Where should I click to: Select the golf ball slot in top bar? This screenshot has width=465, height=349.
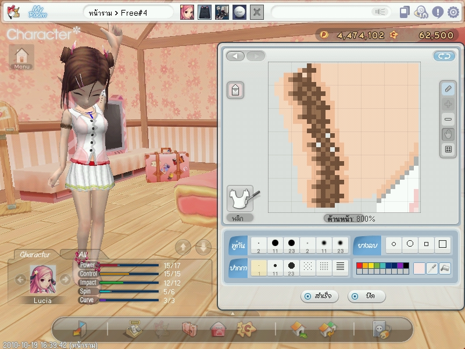pyautogui.click(x=239, y=12)
